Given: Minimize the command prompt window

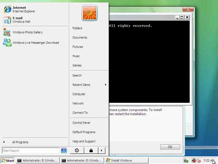Looking at the screenshot, I should pos(177,17).
